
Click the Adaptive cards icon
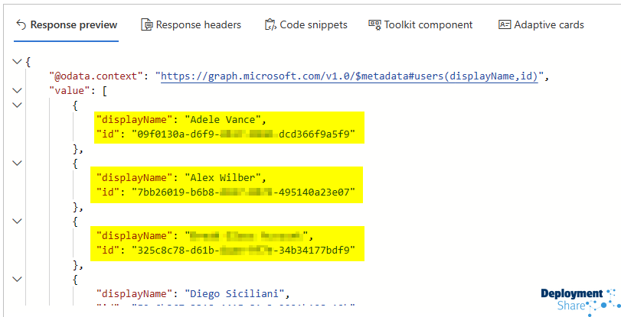click(505, 25)
